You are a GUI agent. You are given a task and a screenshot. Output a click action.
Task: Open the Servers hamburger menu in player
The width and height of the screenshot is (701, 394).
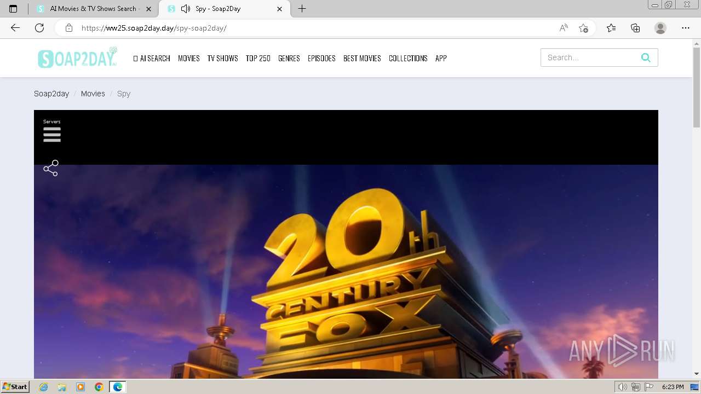[x=52, y=135]
